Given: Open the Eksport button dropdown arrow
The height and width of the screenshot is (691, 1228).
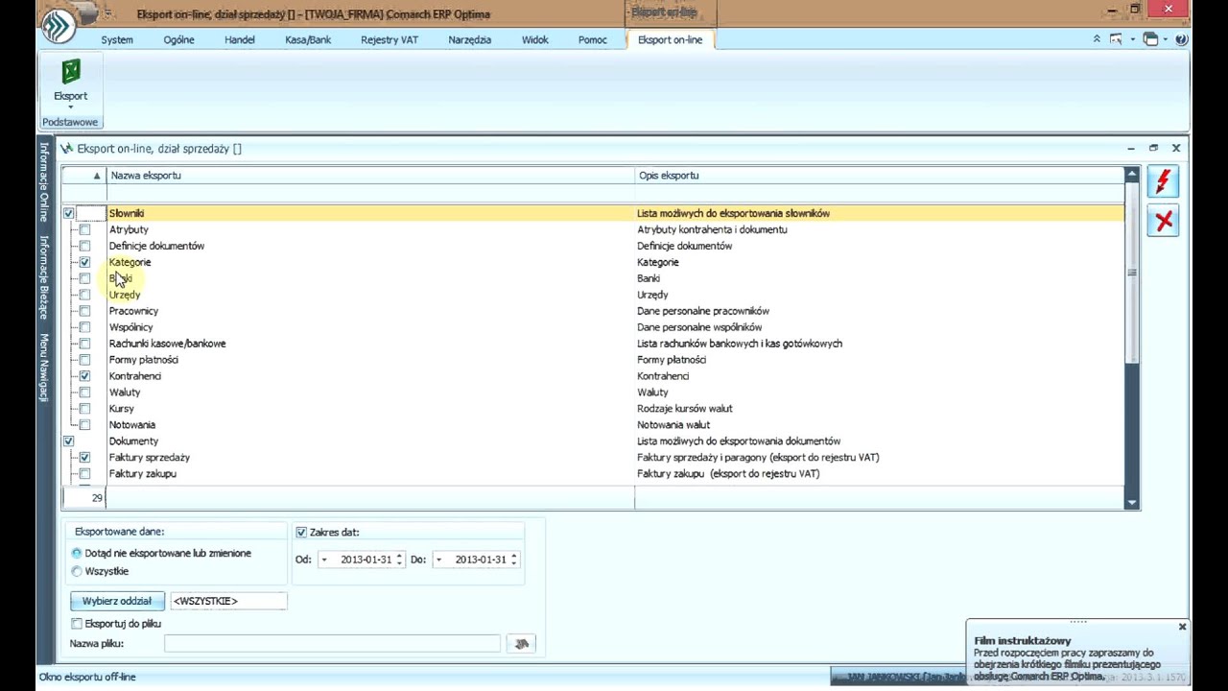Looking at the screenshot, I should click(x=70, y=107).
